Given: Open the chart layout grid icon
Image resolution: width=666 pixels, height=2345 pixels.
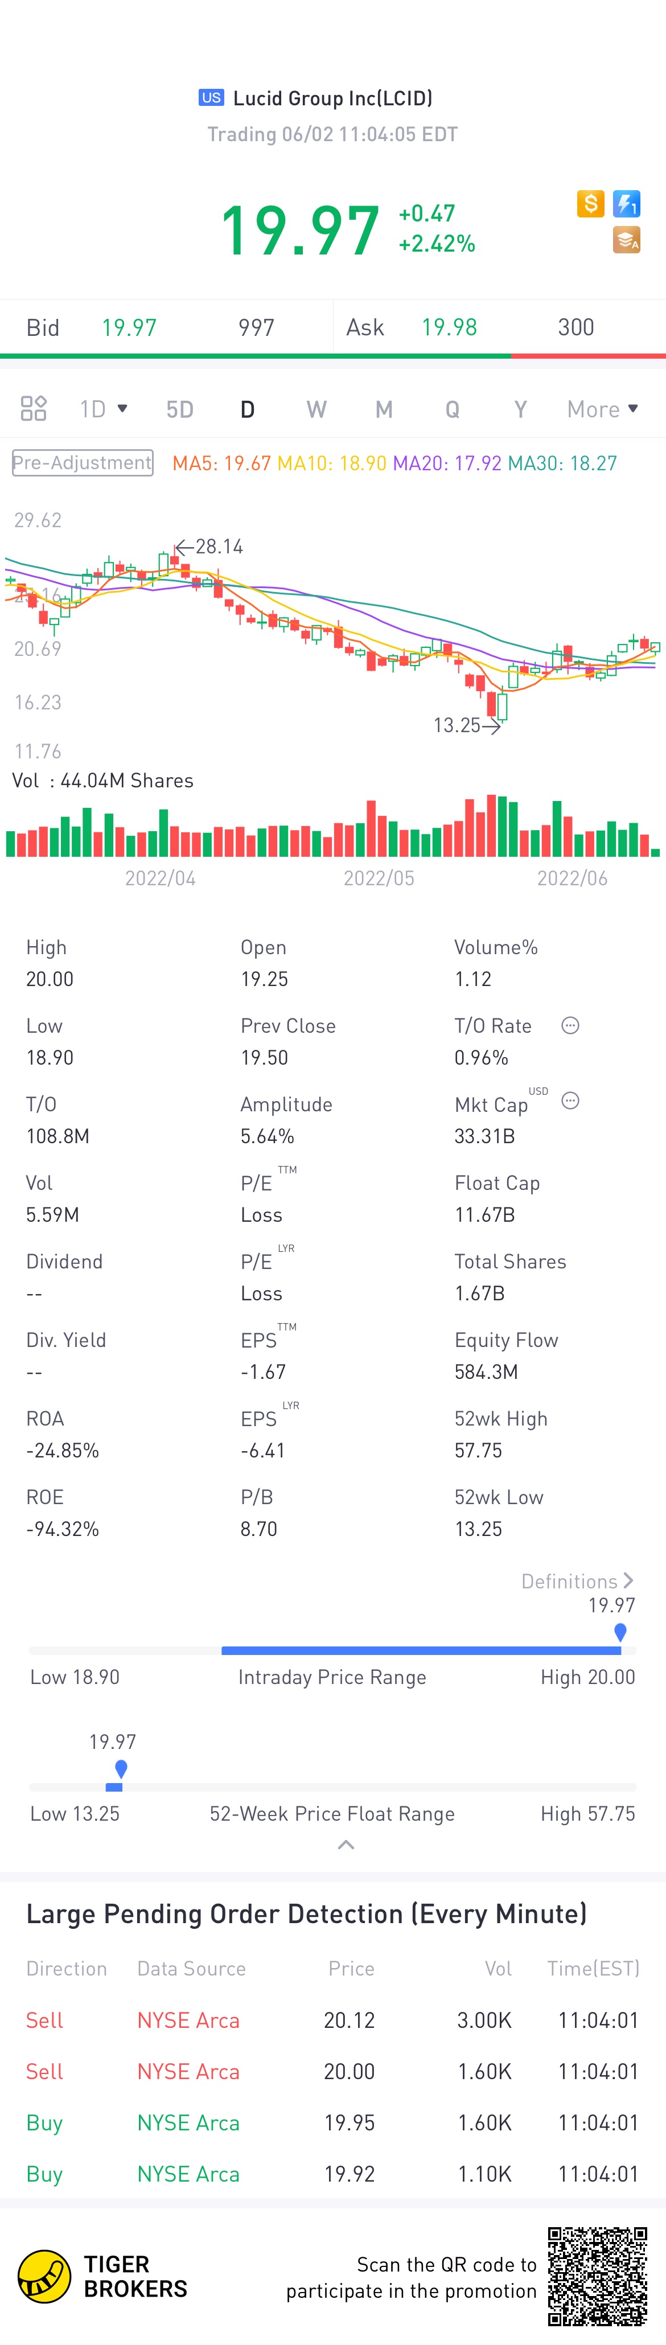Looking at the screenshot, I should point(34,409).
